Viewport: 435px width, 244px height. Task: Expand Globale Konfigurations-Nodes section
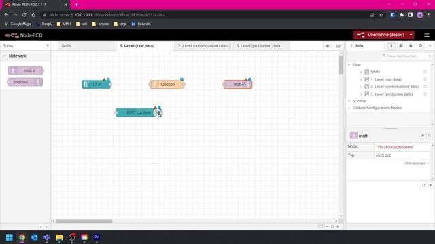tap(349, 108)
